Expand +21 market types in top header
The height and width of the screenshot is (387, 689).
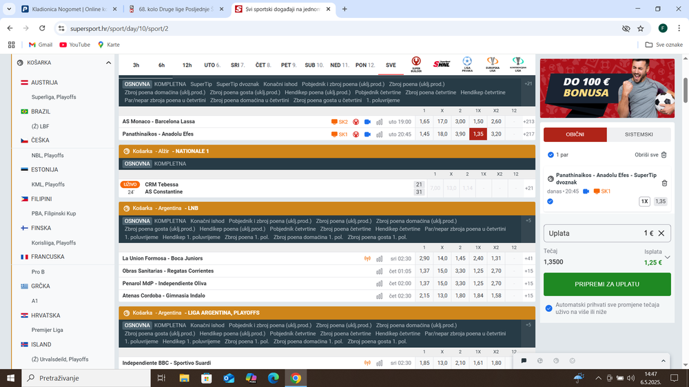528,83
